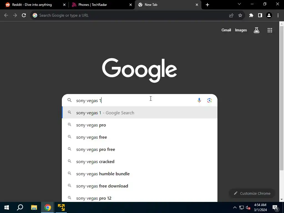Image resolution: width=284 pixels, height=213 pixels.
Task: Open the Google apps grid
Action: click(x=270, y=30)
